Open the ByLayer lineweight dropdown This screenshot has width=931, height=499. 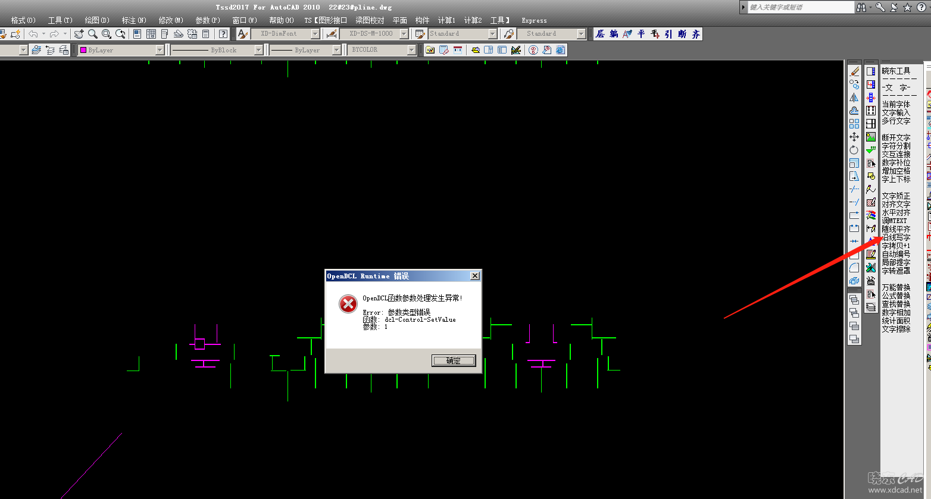tap(336, 50)
